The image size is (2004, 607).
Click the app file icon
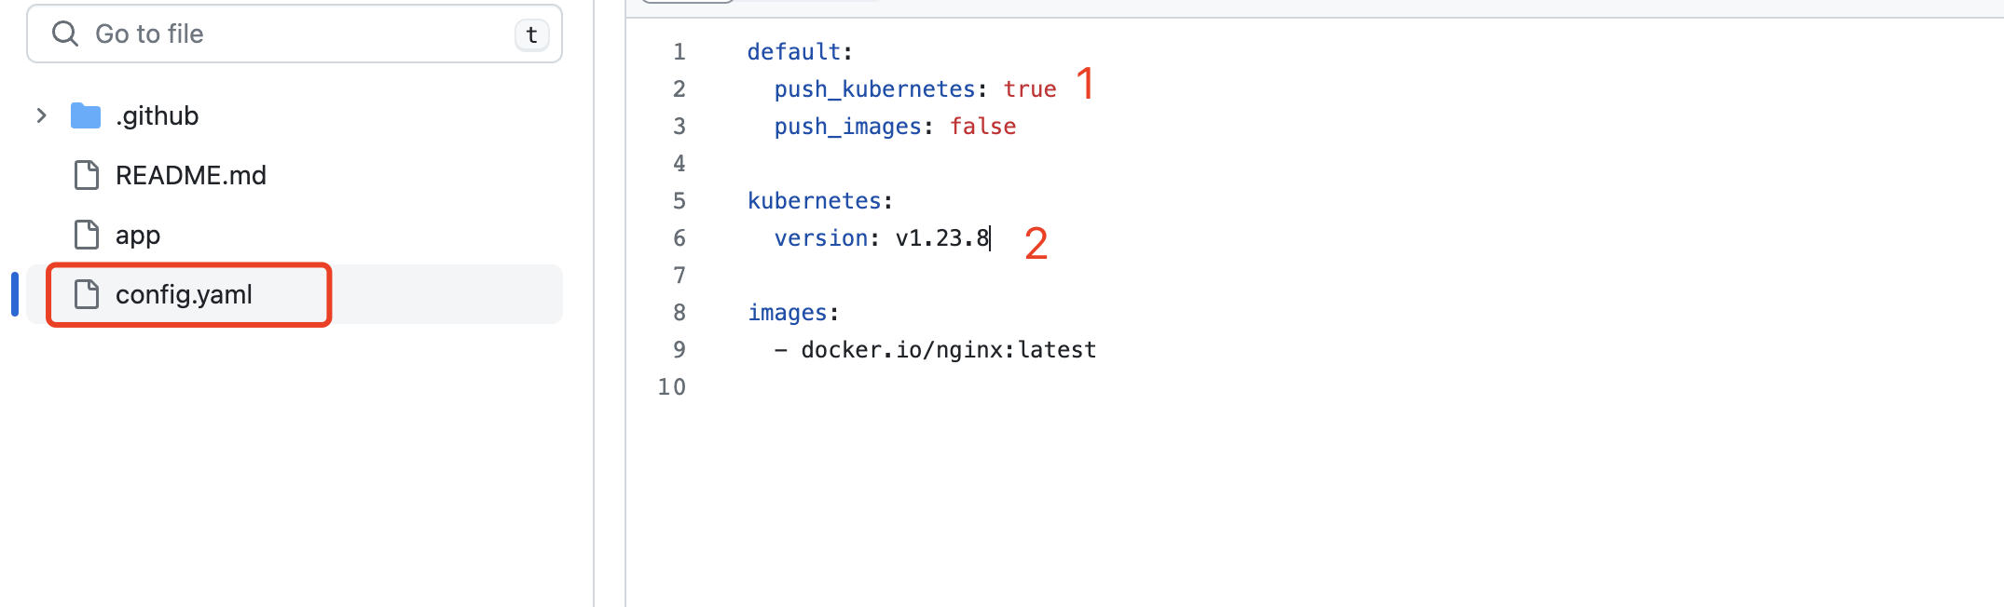click(x=86, y=235)
